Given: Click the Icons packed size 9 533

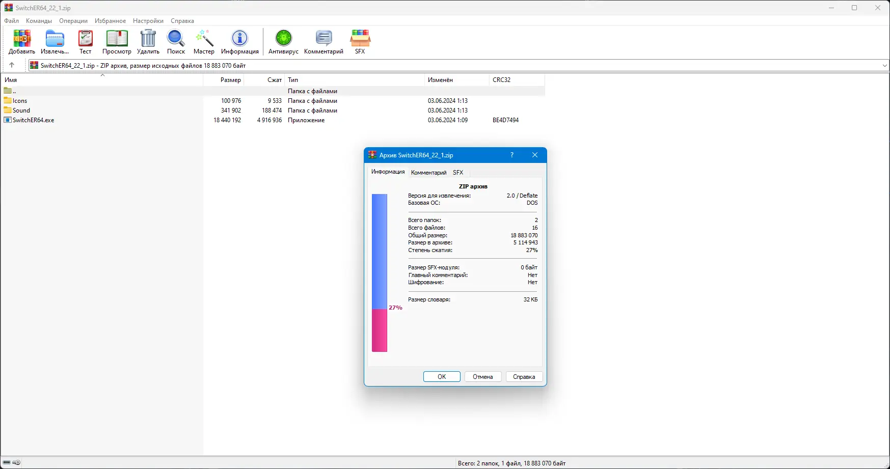Looking at the screenshot, I should point(275,101).
